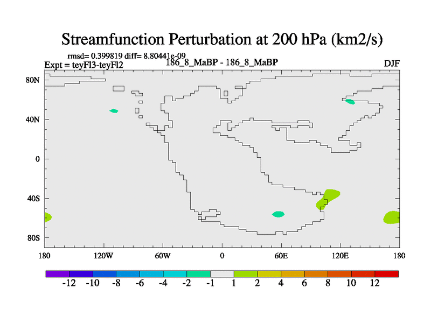Select the green blob at the map's right edge

[x=392, y=217]
